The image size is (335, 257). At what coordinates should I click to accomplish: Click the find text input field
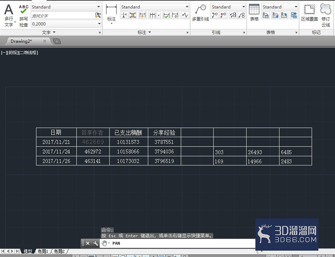point(63,15)
